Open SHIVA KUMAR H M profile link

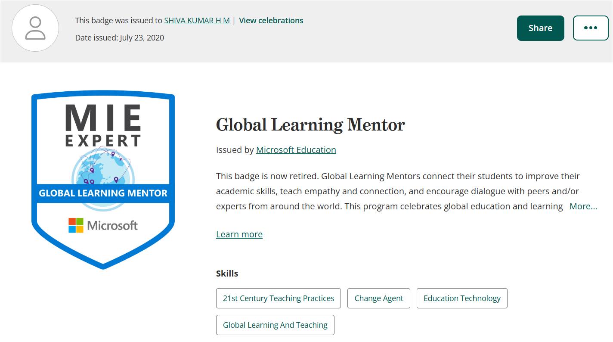pos(197,20)
